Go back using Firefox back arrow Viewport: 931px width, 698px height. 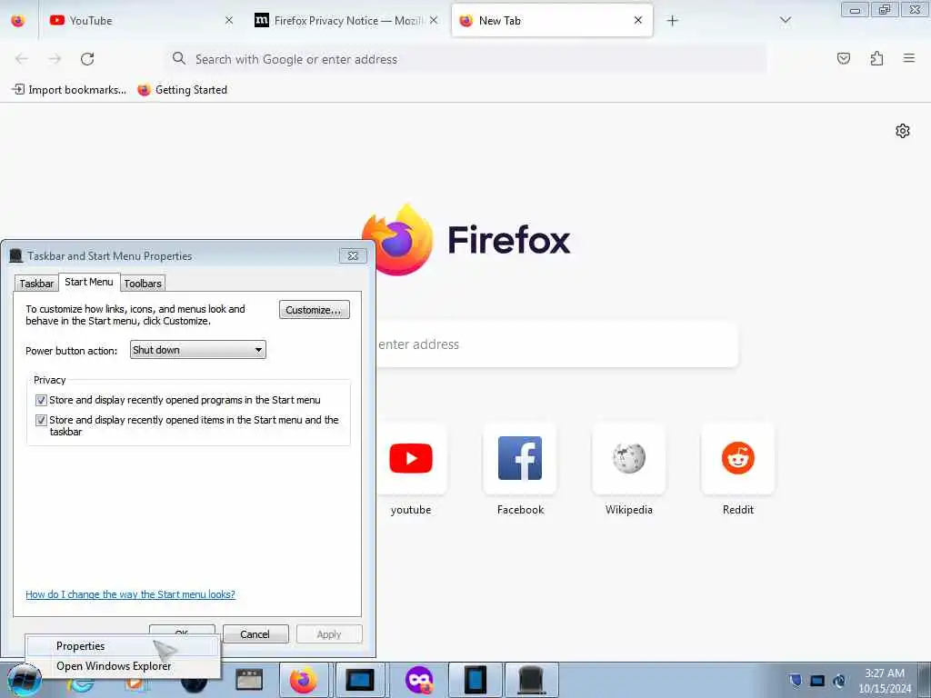click(22, 59)
